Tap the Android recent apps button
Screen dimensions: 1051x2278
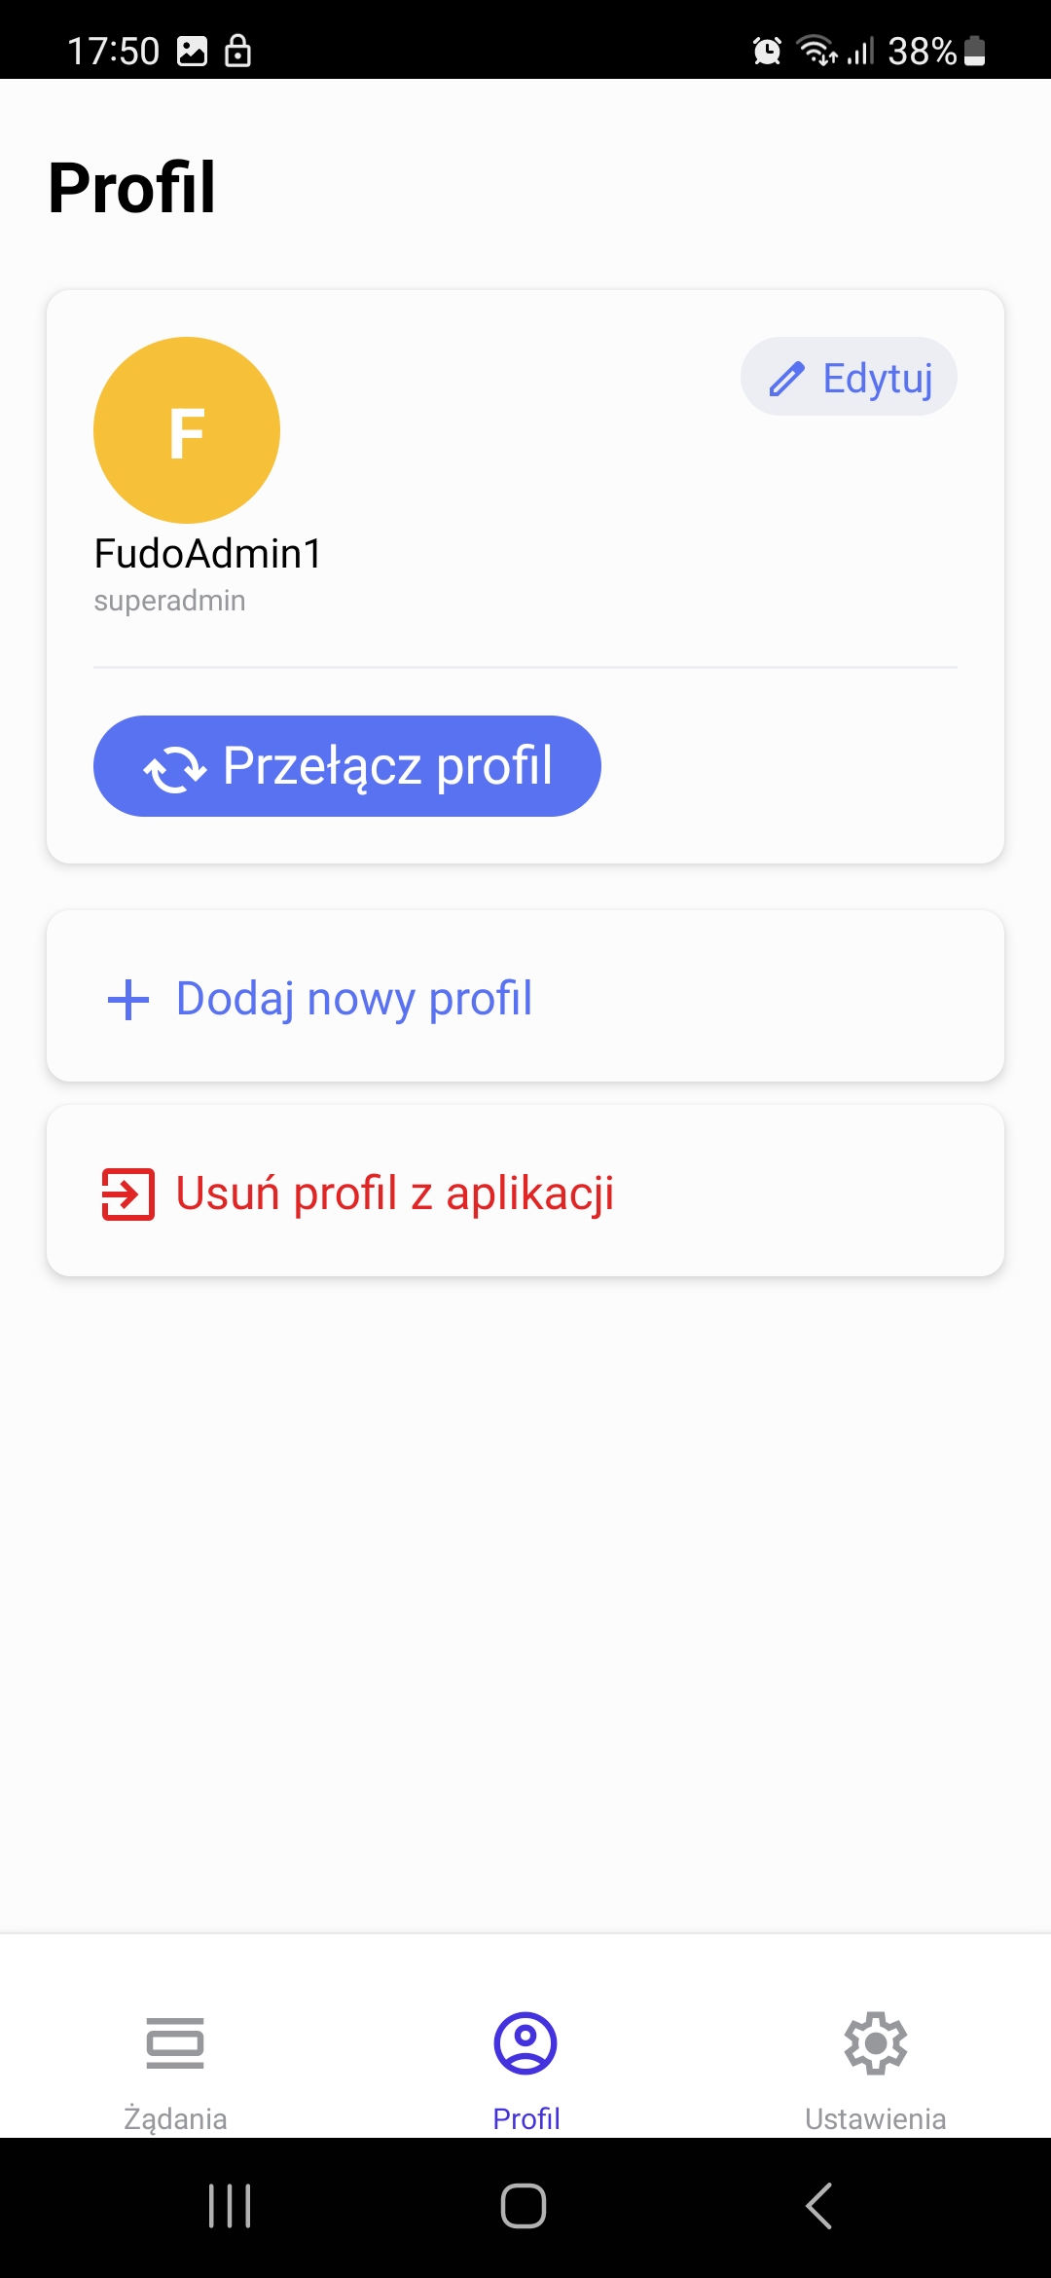(230, 2206)
